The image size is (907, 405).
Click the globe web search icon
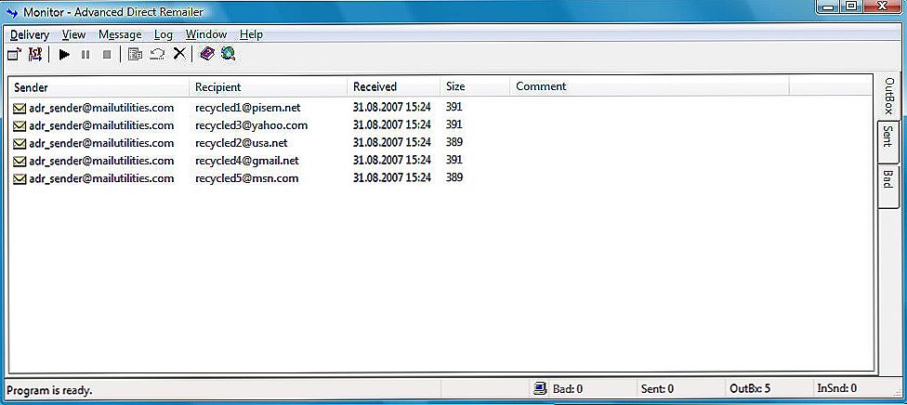click(x=228, y=55)
